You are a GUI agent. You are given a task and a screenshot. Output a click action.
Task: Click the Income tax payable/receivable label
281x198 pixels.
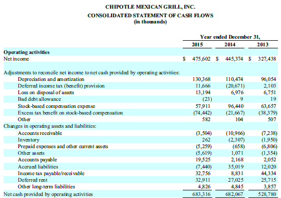[51, 174]
